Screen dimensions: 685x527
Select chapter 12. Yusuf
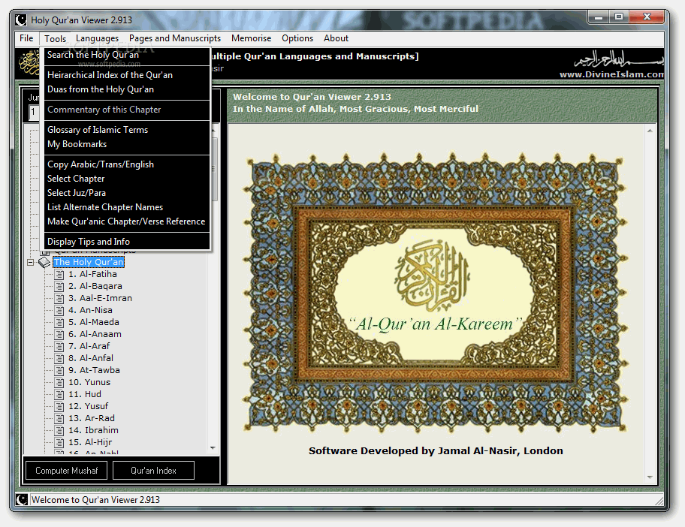pyautogui.click(x=88, y=406)
